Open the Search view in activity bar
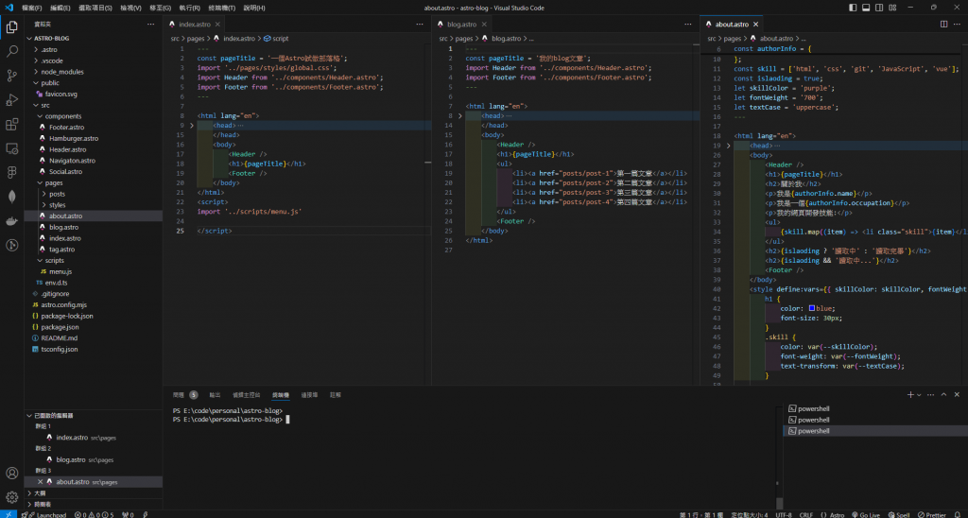968x518 pixels. pyautogui.click(x=12, y=51)
